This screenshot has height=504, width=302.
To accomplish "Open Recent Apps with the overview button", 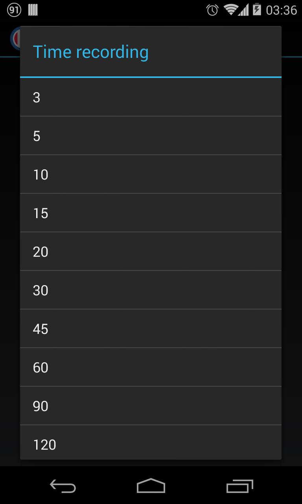I will tap(239, 486).
